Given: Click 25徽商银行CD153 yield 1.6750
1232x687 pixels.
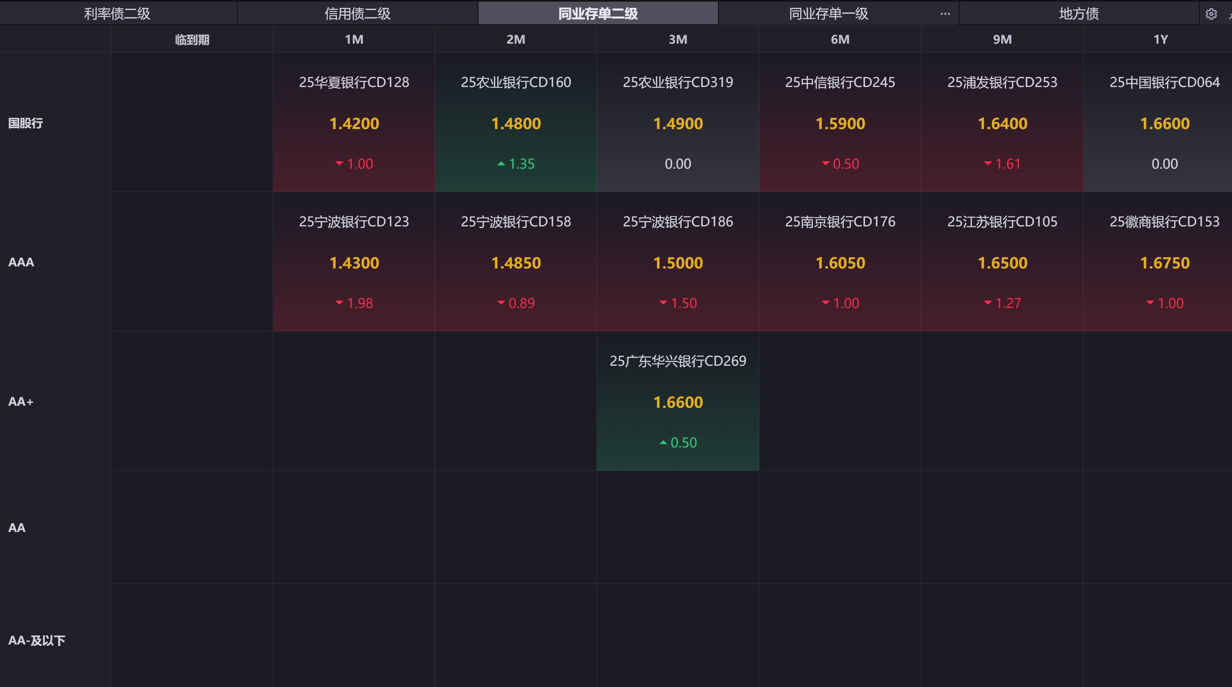Looking at the screenshot, I should [1164, 263].
